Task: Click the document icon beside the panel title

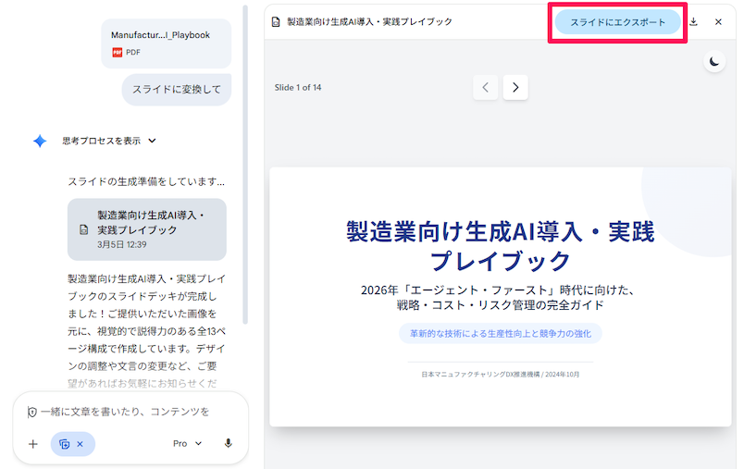Action: pyautogui.click(x=276, y=22)
